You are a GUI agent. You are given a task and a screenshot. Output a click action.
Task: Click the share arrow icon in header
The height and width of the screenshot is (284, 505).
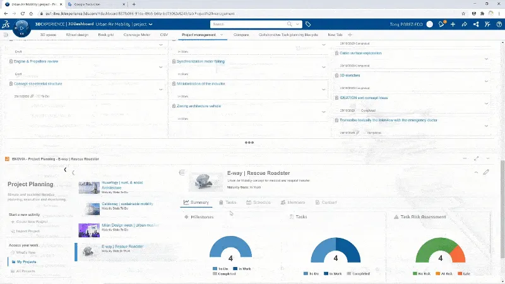464,24
